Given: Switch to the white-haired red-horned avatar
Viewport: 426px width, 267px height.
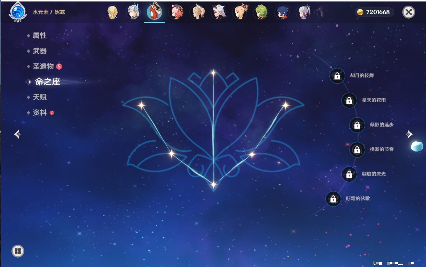Looking at the screenshot, I should (219, 12).
